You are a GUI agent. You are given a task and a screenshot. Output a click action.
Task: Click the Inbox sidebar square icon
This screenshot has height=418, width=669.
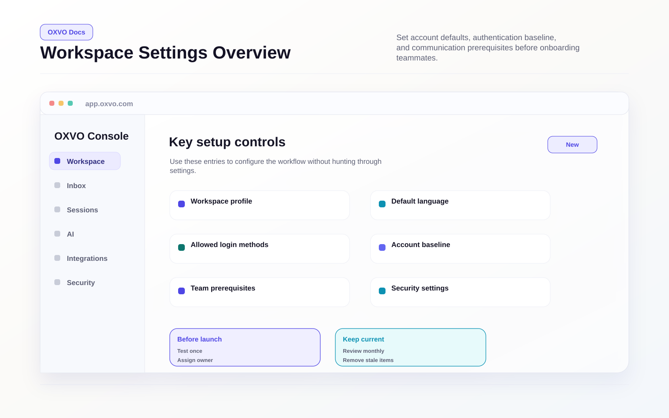click(x=57, y=185)
